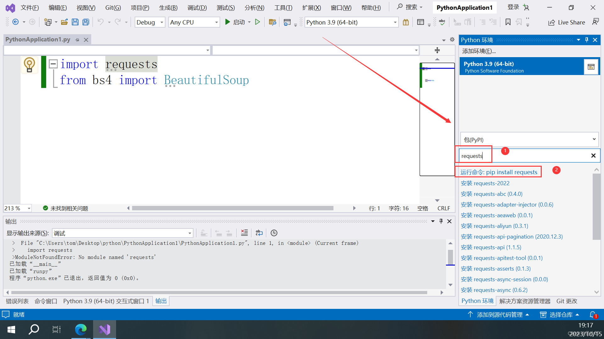
Task: Switch to the 解决方案资源管理器 tab
Action: [x=525, y=301]
